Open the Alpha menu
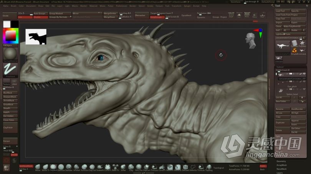This screenshot has width=311, height=174. 5,6
